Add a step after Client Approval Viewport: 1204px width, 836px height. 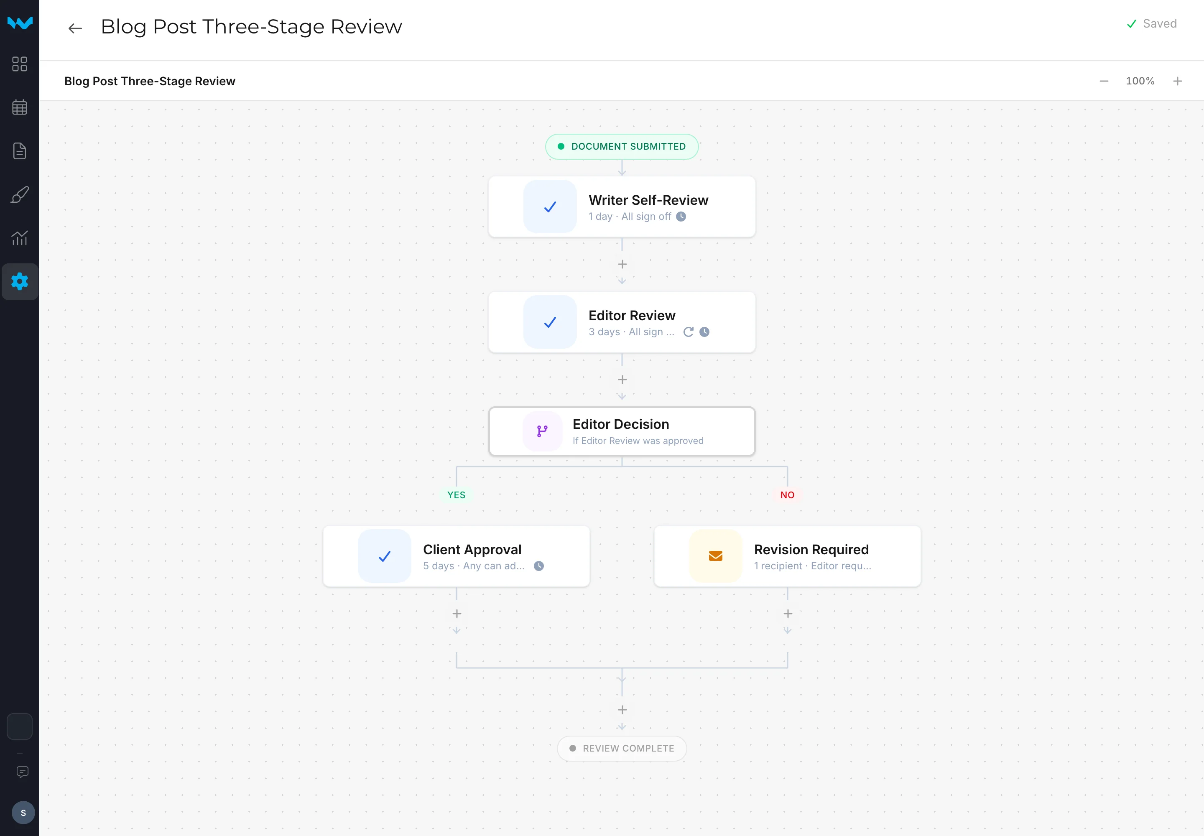pyautogui.click(x=457, y=614)
